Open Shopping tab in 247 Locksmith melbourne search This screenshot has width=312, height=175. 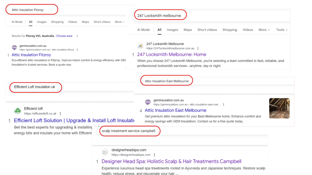[x=229, y=30]
